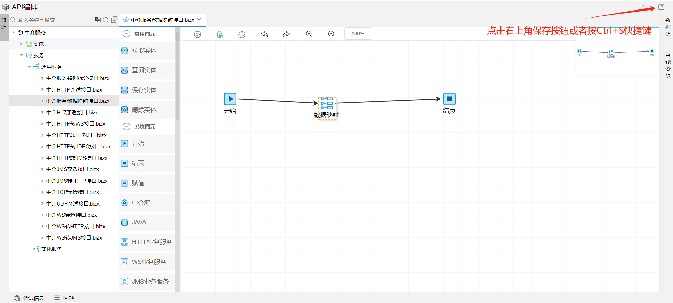Open the 调试信息 bottom tab
The image size is (673, 303).
[29, 298]
